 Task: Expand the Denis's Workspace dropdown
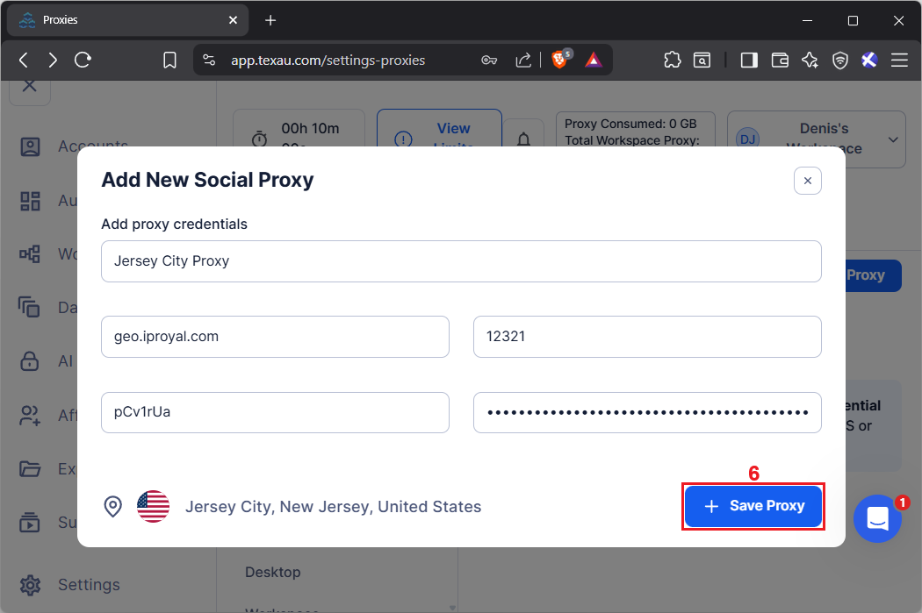click(893, 139)
